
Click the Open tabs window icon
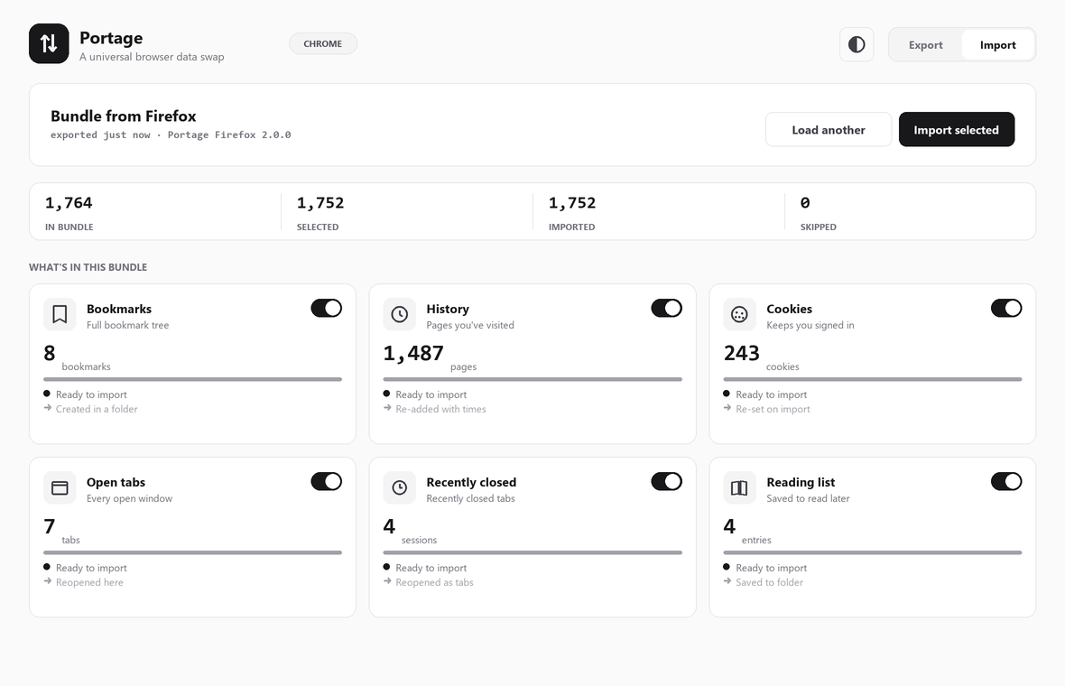click(x=60, y=487)
